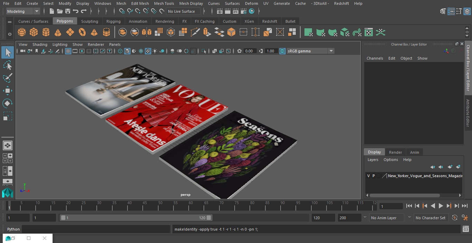This screenshot has height=243, width=472.
Task: Create a polygon cylinder from shelf
Action: click(x=46, y=32)
